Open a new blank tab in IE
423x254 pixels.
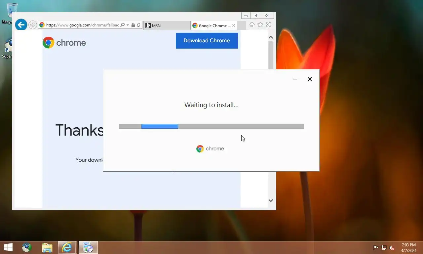point(242,25)
